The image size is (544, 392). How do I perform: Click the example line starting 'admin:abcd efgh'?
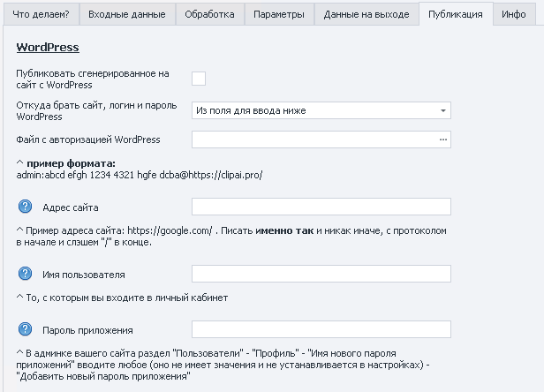(x=140, y=175)
